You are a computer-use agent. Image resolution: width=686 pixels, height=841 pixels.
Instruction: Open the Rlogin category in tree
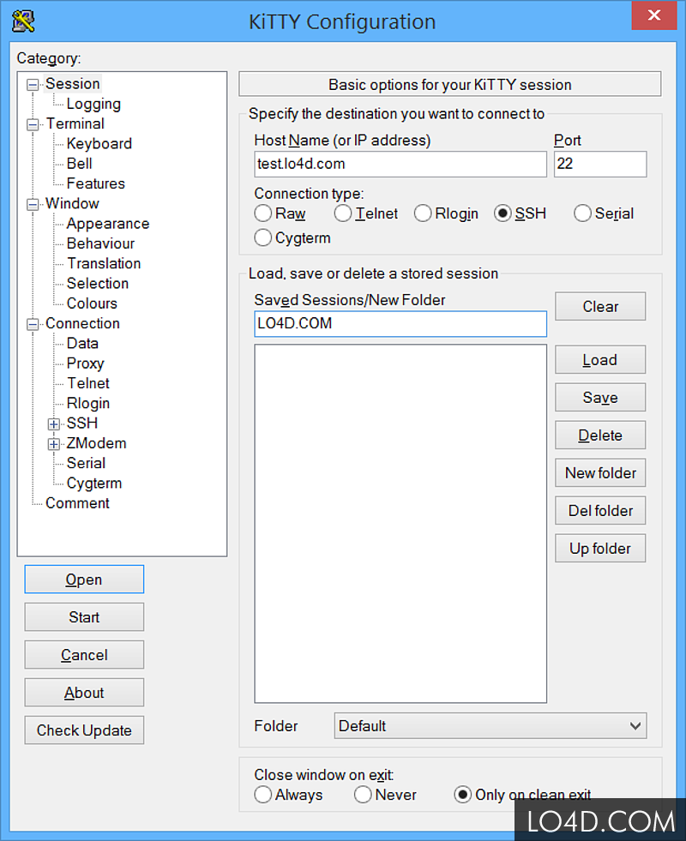[88, 403]
